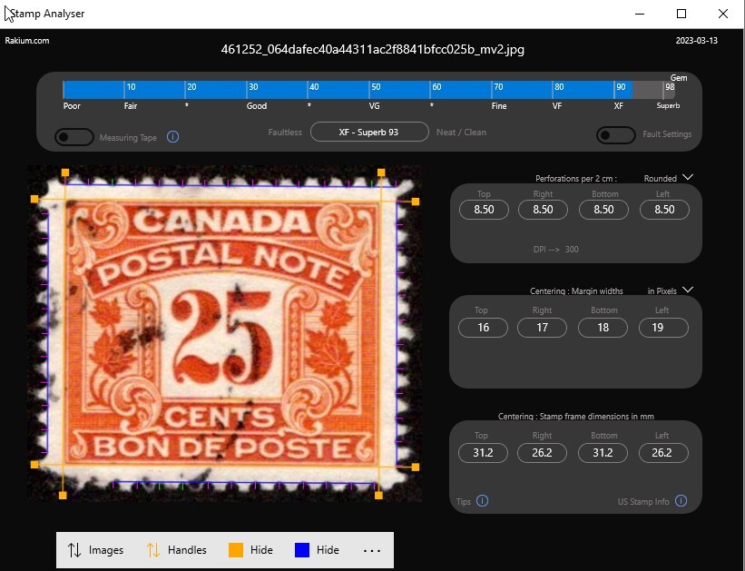Click the Rakium.com link
The width and height of the screenshot is (745, 571).
coord(27,41)
